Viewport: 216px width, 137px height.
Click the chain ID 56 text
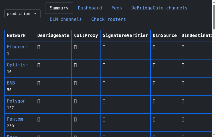coord(9,90)
